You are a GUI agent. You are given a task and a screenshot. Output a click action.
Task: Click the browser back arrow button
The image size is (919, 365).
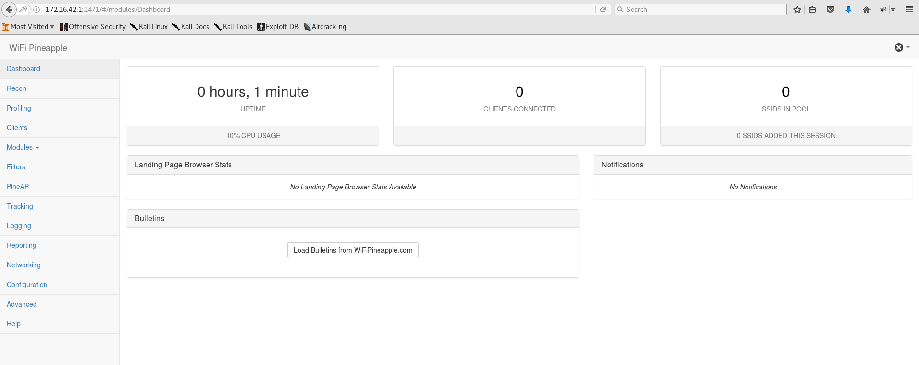[9, 10]
